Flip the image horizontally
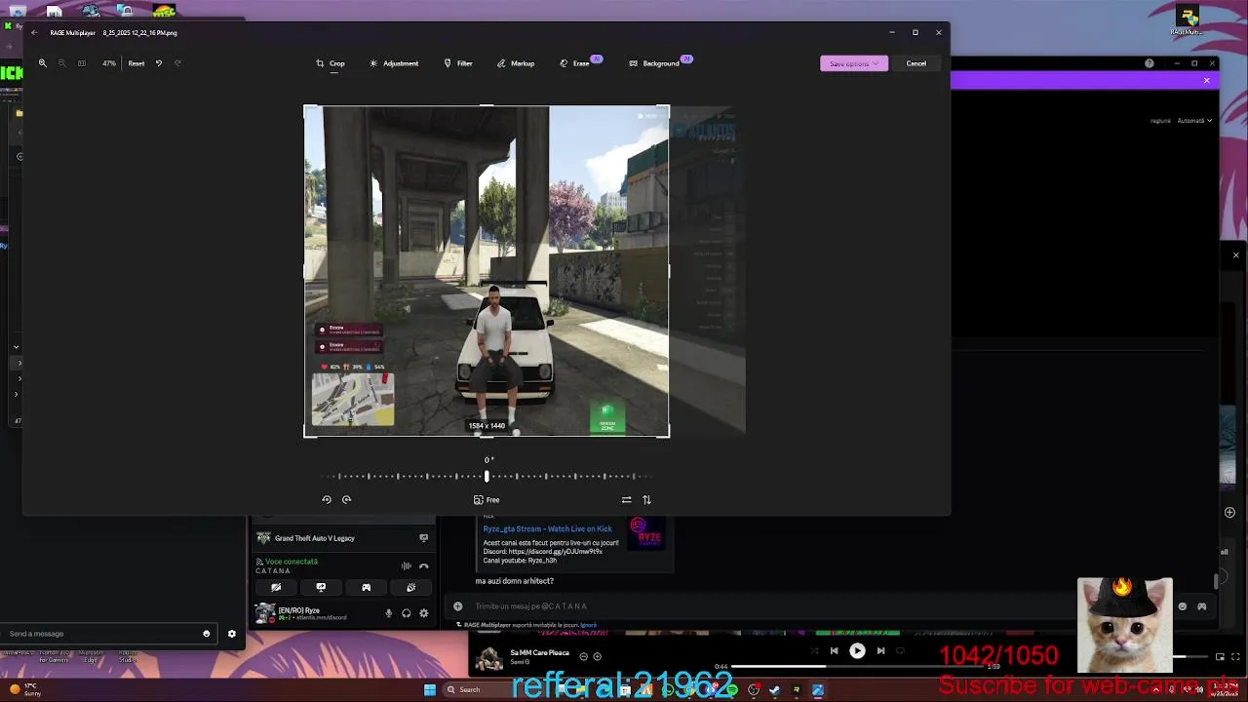Viewport: 1248px width, 702px height. click(626, 499)
